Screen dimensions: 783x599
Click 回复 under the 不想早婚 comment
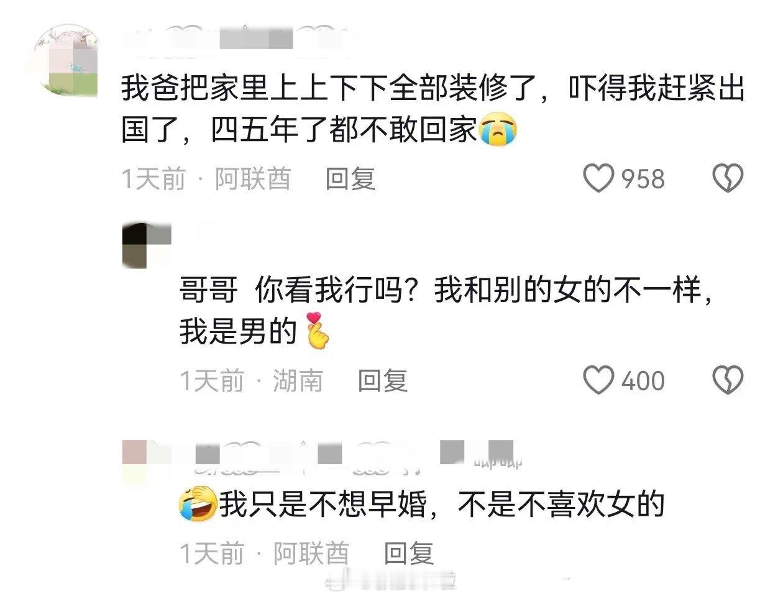click(408, 552)
